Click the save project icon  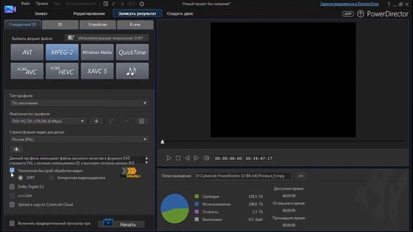click(106, 4)
